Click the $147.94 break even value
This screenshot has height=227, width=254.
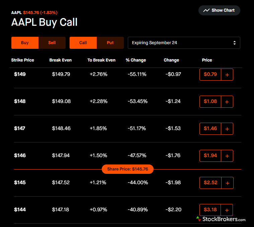point(61,155)
